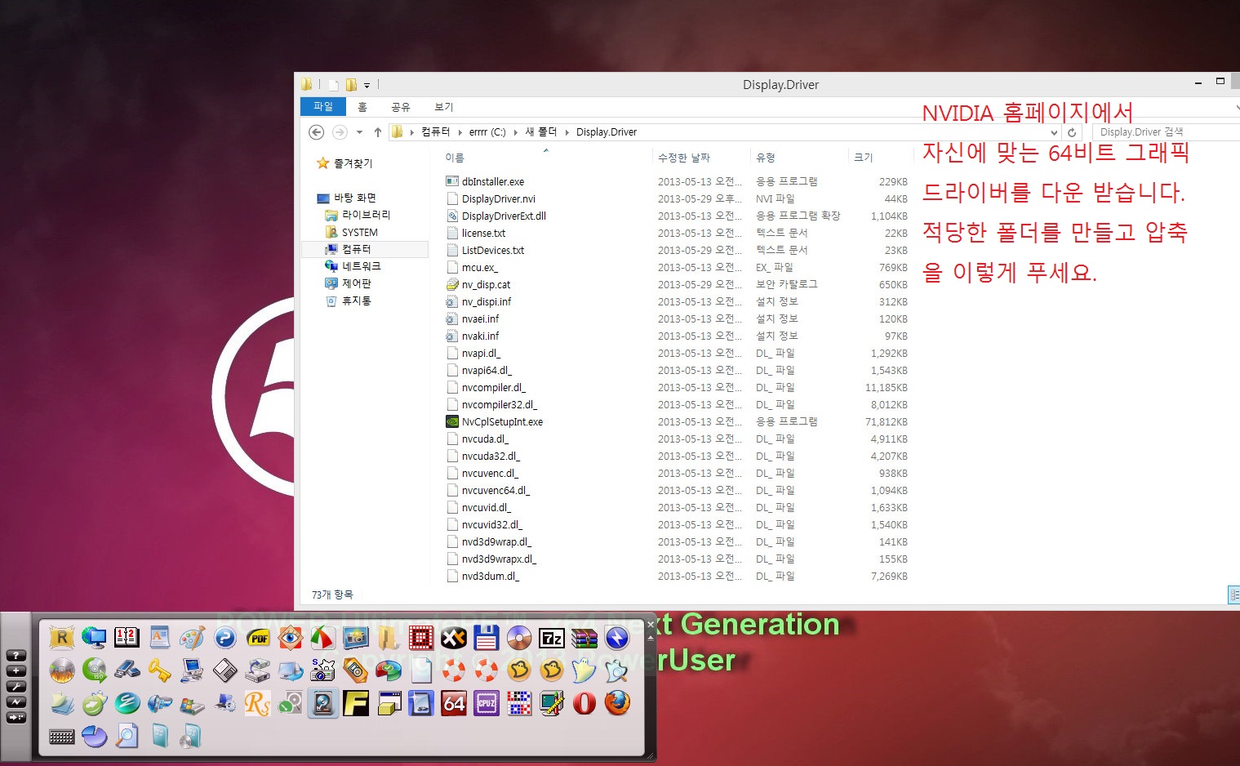This screenshot has width=1240, height=766.
Task: Launch WinRAR from the dock
Action: [584, 638]
